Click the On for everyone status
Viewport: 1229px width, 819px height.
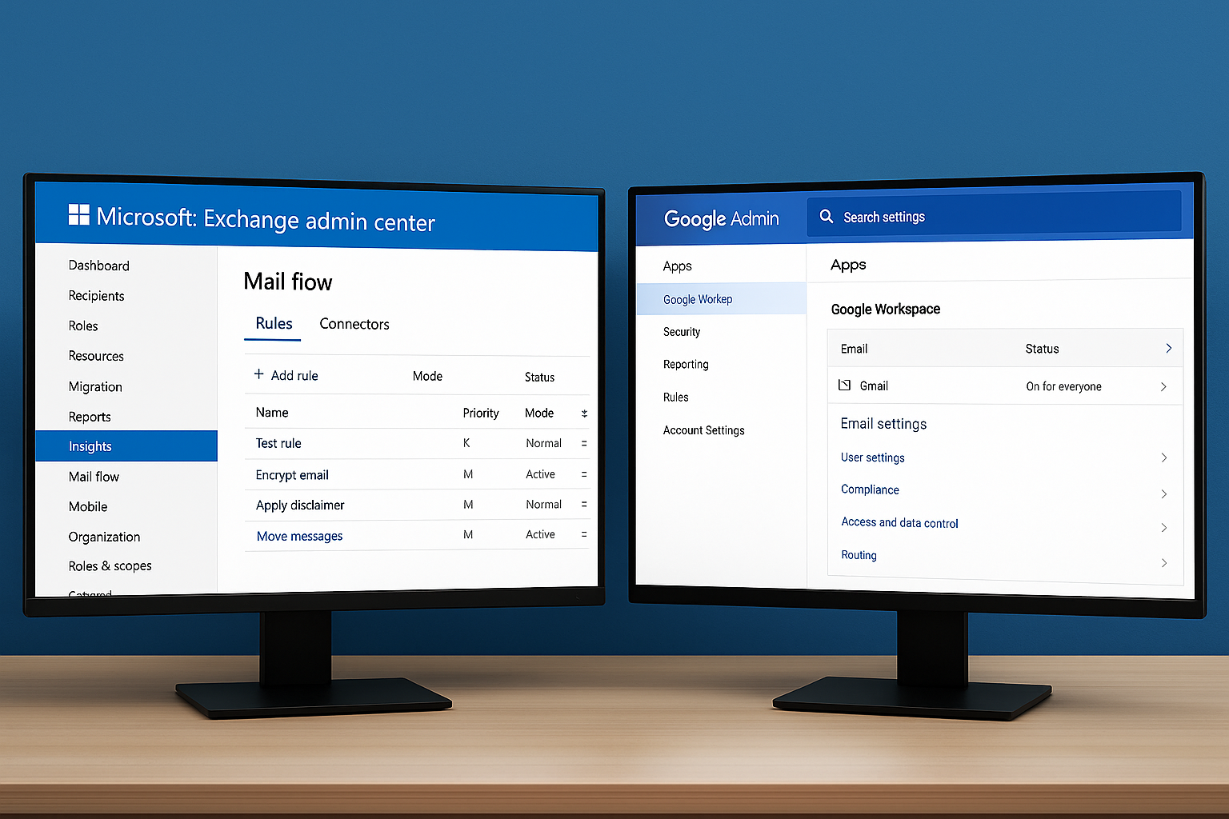coord(1063,386)
